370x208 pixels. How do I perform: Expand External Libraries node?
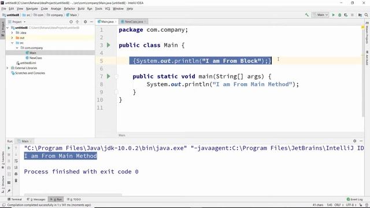pyautogui.click(x=8, y=68)
